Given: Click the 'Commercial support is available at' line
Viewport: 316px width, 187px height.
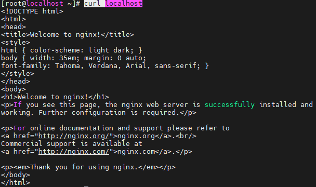Looking at the screenshot, I should pos(72,144).
